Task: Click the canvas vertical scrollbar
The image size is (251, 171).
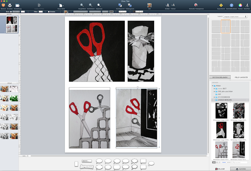Action: pyautogui.click(x=208, y=85)
